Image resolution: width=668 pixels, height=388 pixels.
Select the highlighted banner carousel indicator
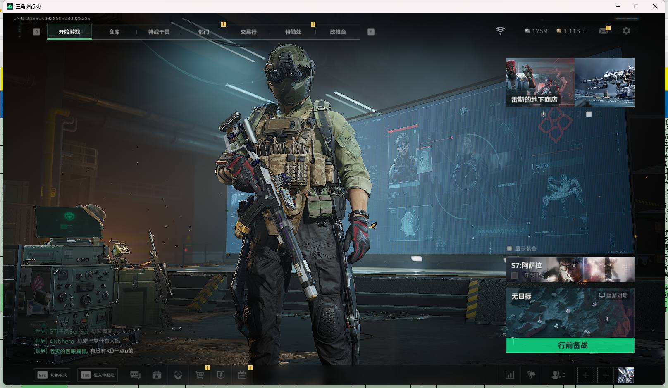point(589,114)
